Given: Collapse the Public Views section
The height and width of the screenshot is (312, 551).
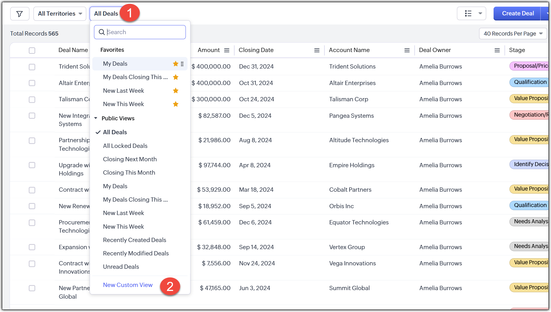Looking at the screenshot, I should [x=96, y=118].
